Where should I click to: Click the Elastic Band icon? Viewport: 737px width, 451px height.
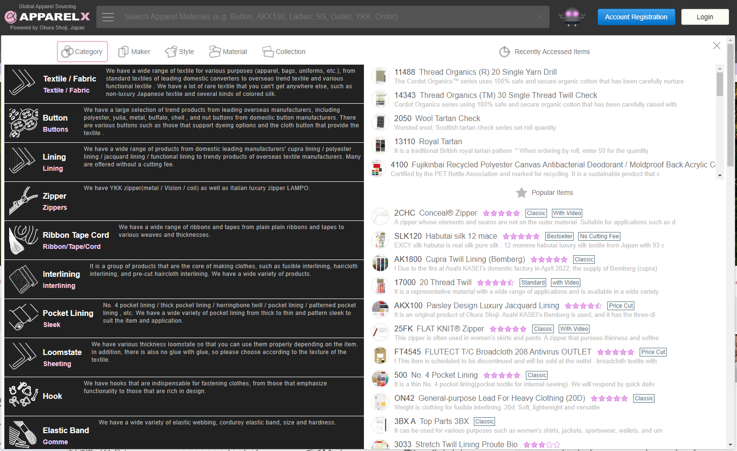tap(23, 433)
